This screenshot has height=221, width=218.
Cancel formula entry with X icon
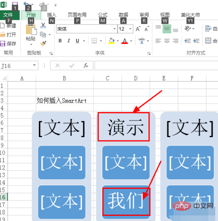coord(57,66)
